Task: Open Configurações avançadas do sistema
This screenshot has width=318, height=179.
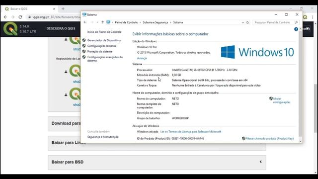Action: pos(105,59)
